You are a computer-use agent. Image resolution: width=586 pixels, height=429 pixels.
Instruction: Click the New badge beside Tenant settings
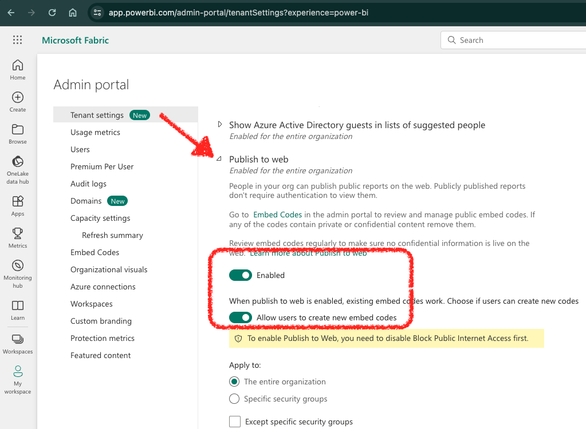pos(140,116)
